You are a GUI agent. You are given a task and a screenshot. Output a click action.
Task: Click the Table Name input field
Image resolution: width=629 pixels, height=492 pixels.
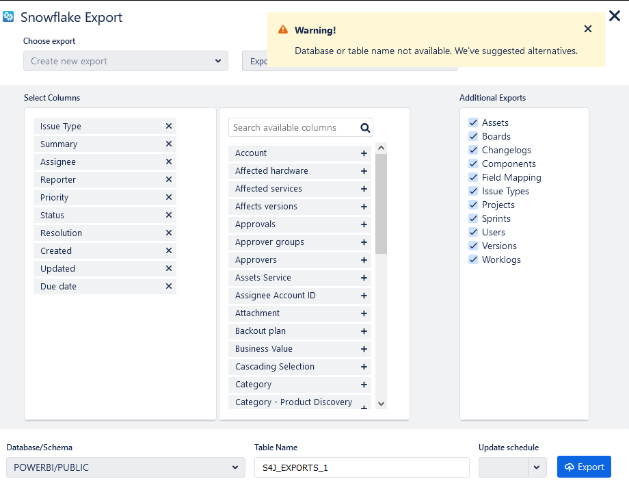(362, 467)
